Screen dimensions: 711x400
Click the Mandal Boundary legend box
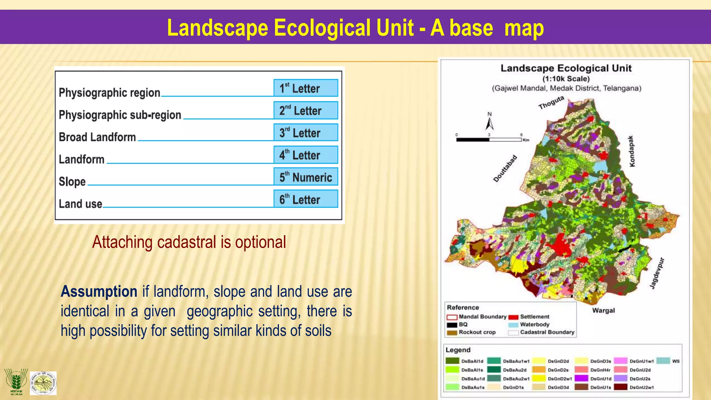click(x=452, y=317)
